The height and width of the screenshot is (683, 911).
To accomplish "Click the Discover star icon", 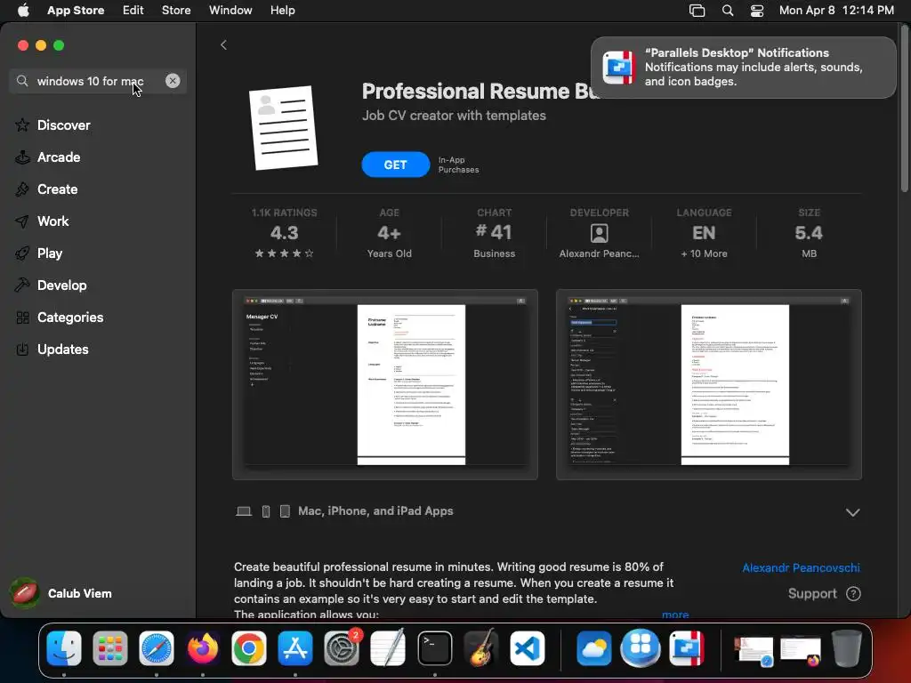I will tap(22, 125).
